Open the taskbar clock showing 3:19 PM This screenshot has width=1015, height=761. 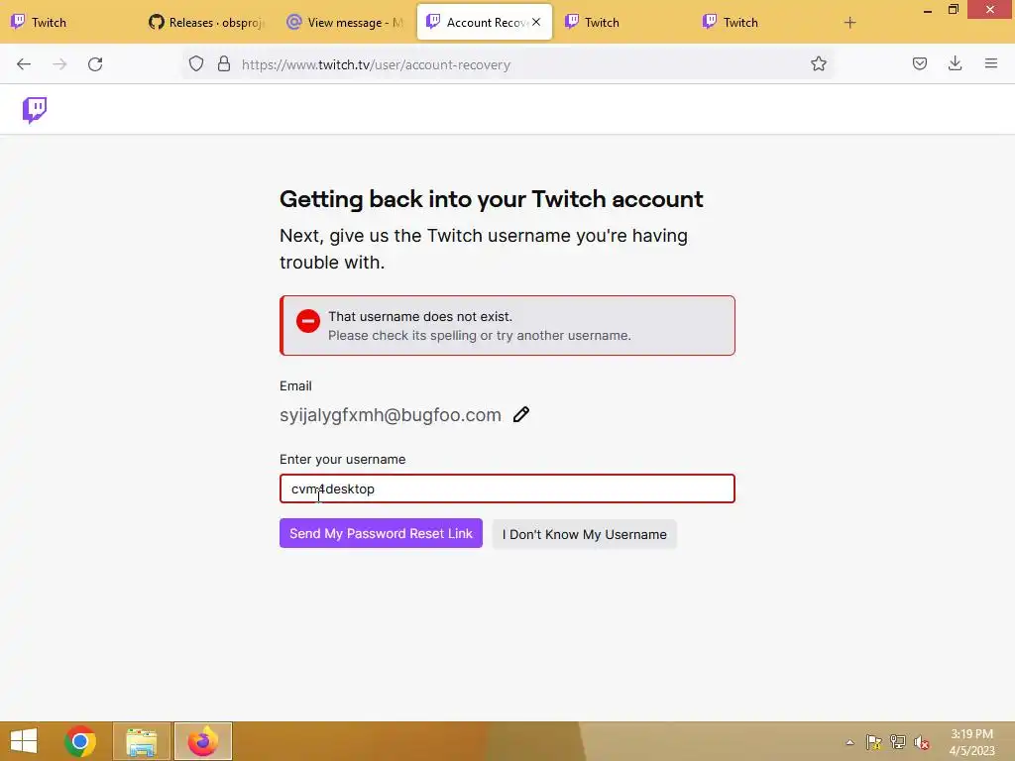coord(971,742)
